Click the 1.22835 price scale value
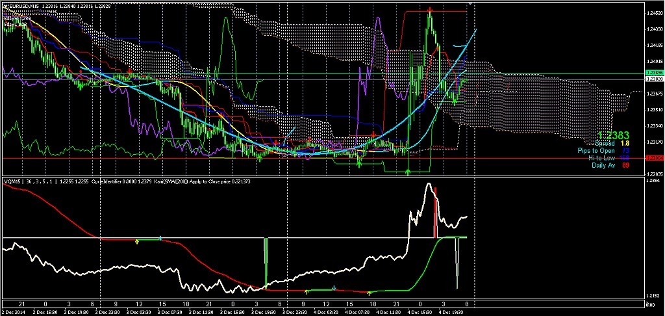Viewport: 665px width, 316px height. point(653,174)
